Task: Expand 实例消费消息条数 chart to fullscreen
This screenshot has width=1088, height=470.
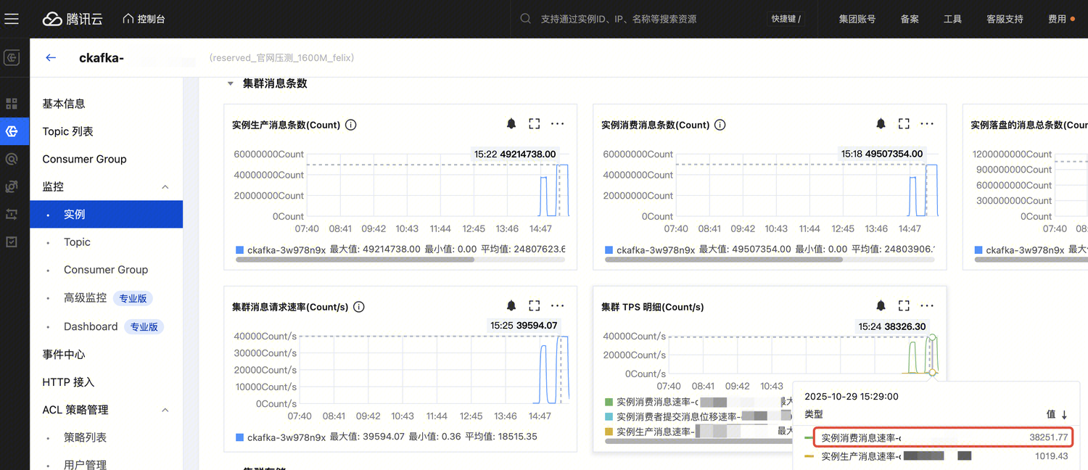Action: [x=904, y=124]
